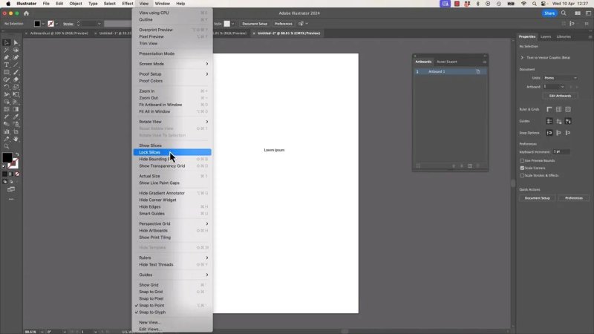Click Document Setup in Quick Actions

point(537,198)
